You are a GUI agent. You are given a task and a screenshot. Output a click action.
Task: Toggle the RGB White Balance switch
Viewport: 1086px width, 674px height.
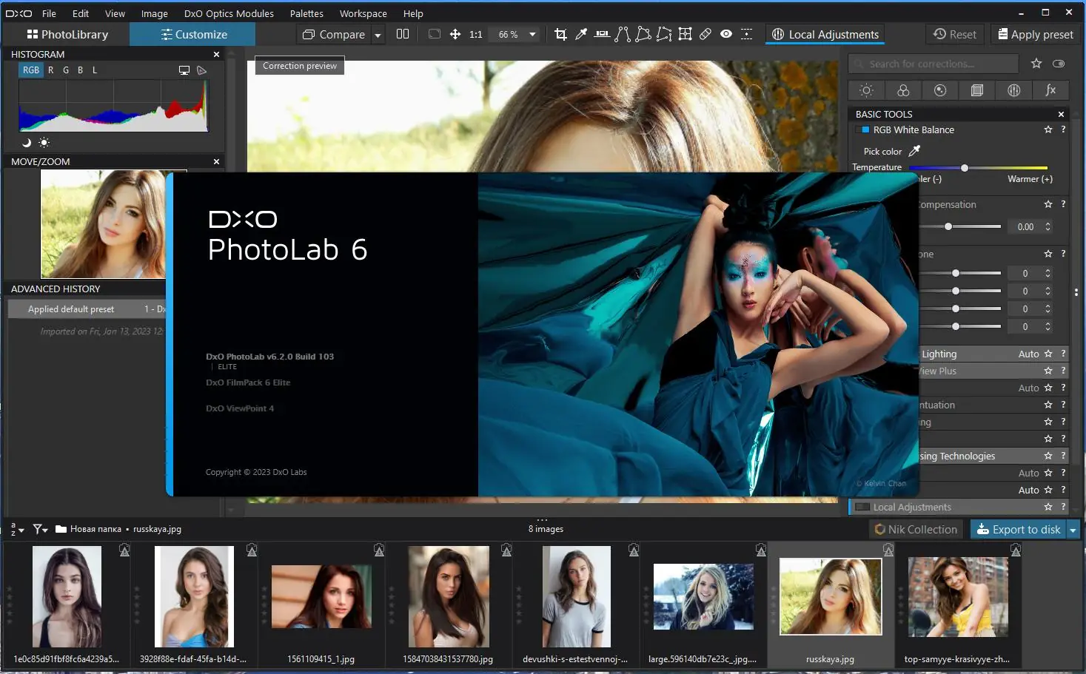[x=862, y=130]
